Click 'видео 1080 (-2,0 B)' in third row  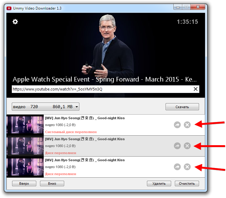(x=60, y=167)
